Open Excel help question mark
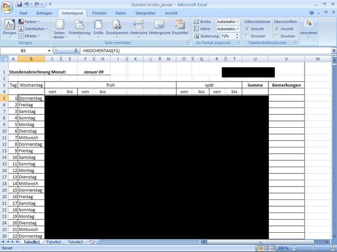The image size is (337, 252). 312,13
